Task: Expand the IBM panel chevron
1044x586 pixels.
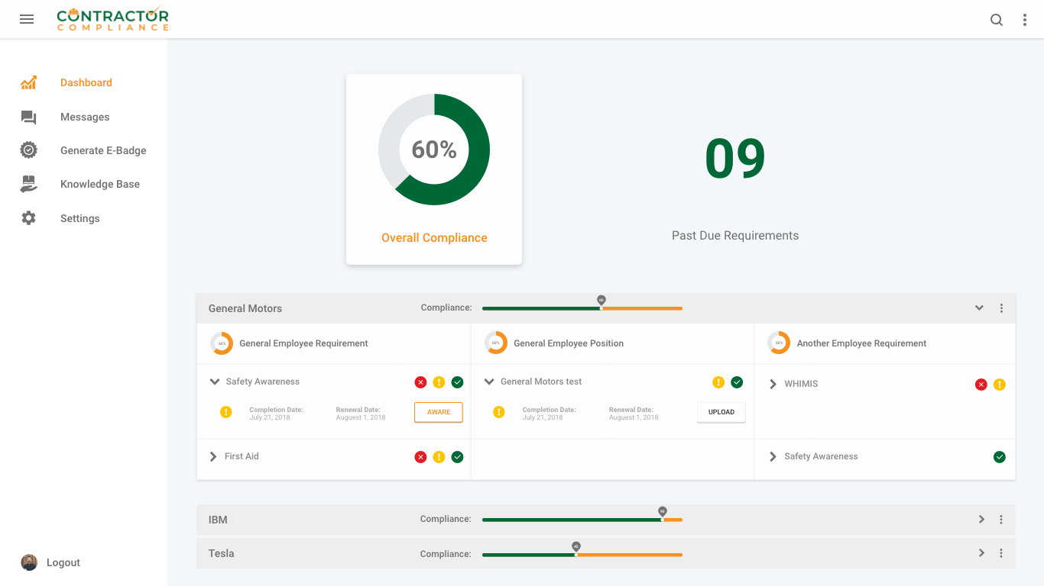Action: 982,520
